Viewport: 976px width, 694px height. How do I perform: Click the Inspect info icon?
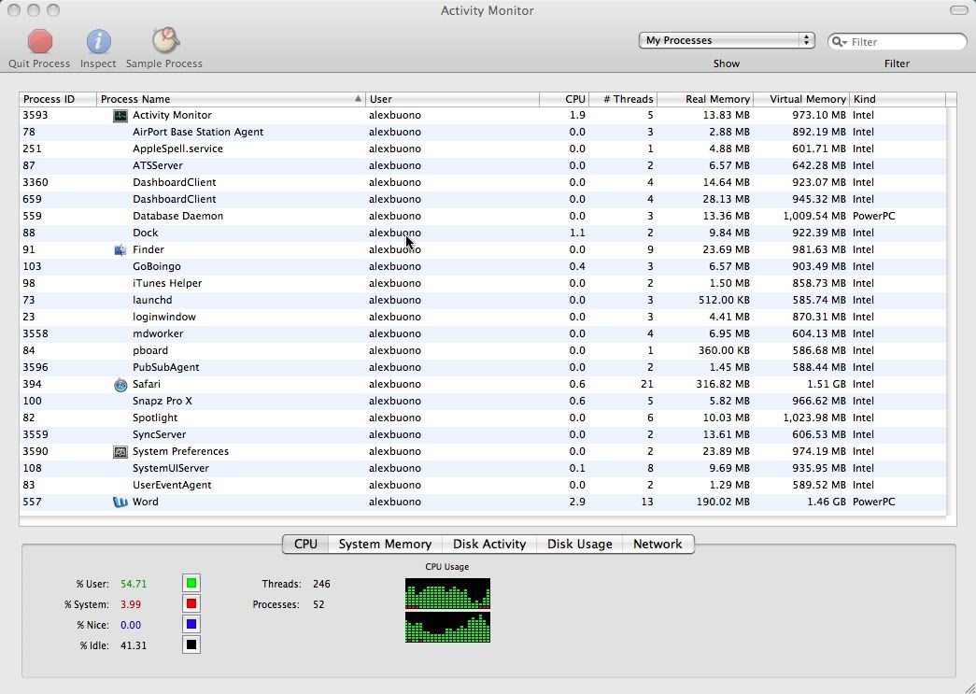point(98,42)
